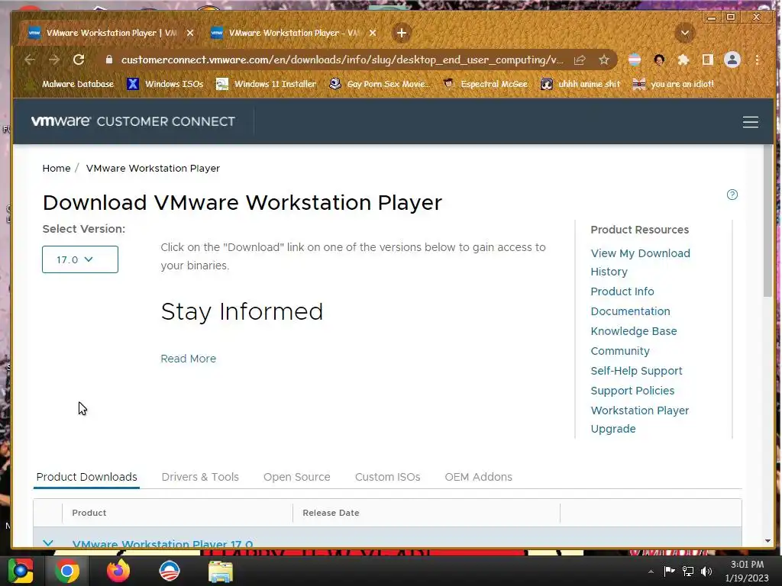Click the face avatar extension icon
Screen dimensions: 782x586
coord(659,60)
